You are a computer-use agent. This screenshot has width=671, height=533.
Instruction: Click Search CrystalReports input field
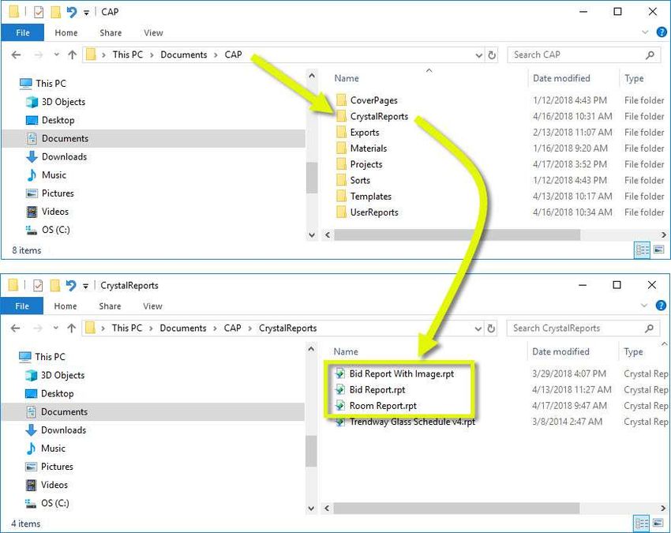pos(583,328)
